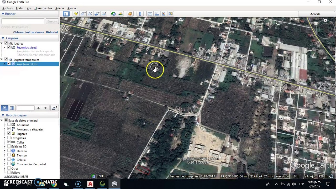The image size is (336, 189).
Task: Expand the Galería layer group
Action: click(x=4, y=160)
